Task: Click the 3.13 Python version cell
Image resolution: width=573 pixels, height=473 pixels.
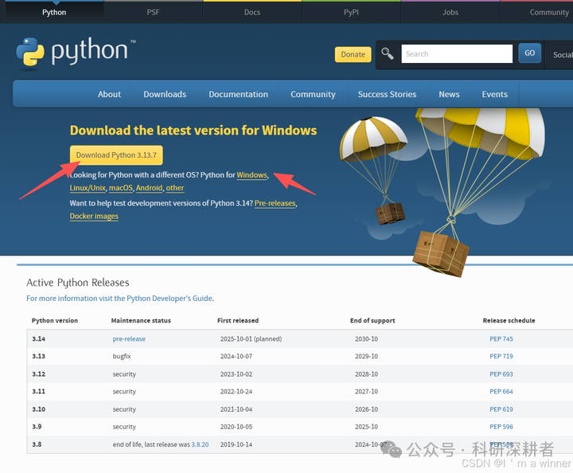Action: click(x=38, y=356)
